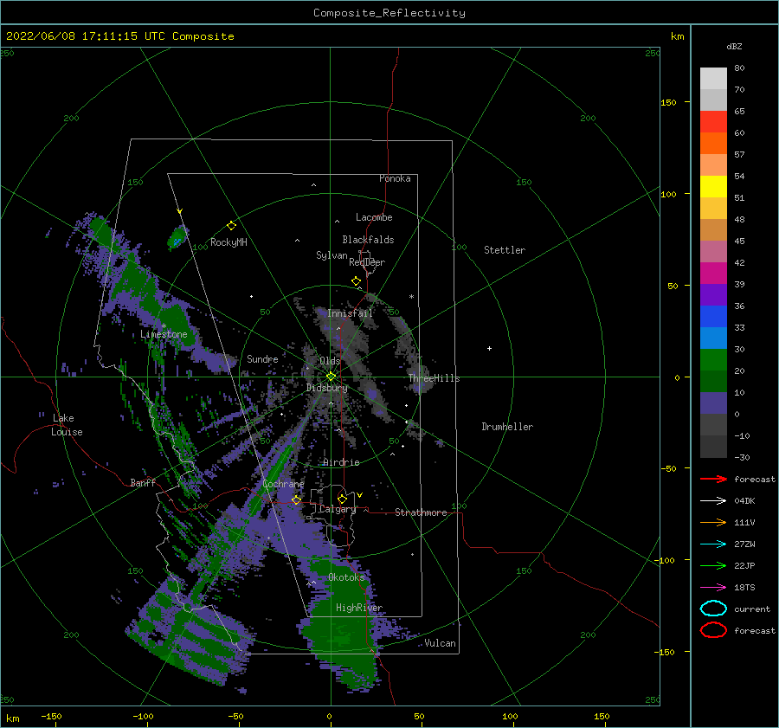
Task: Select the Okotoks label
Action: point(346,577)
